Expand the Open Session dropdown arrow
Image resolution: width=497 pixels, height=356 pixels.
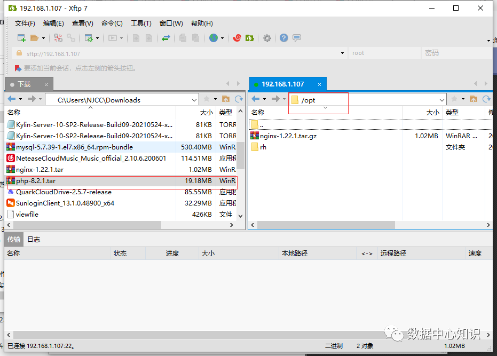[43, 38]
